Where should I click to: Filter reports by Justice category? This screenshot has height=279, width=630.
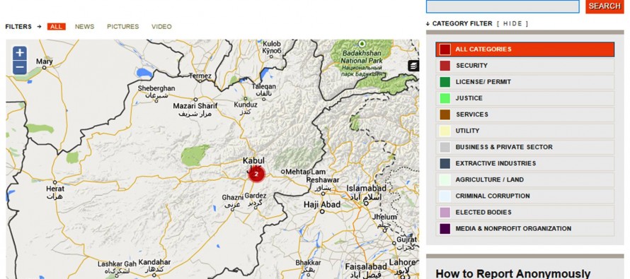coord(525,98)
